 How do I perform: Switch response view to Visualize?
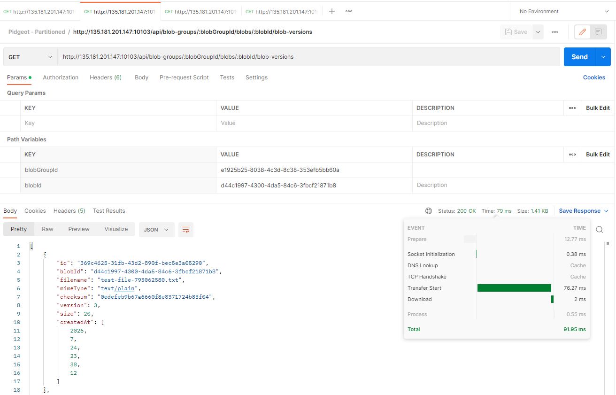pyautogui.click(x=116, y=229)
